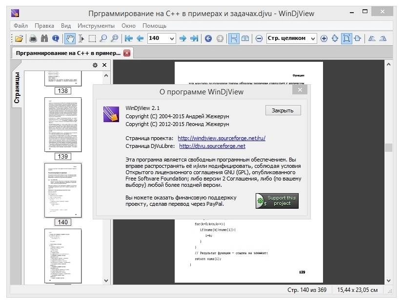Navigate back in view history
The image size is (405, 307).
click(x=208, y=38)
